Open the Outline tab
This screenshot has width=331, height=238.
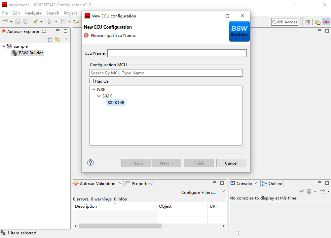pyautogui.click(x=272, y=184)
